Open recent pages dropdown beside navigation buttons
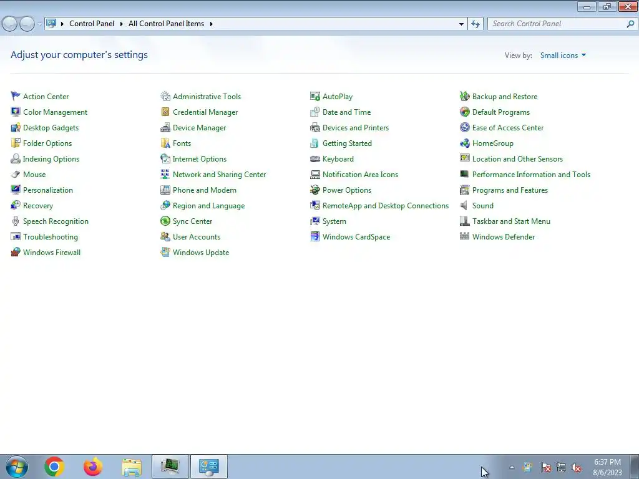The image size is (639, 479). 39,24
